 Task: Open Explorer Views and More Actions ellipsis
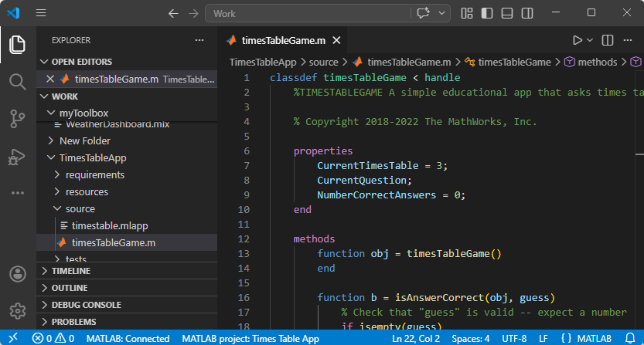(x=199, y=40)
